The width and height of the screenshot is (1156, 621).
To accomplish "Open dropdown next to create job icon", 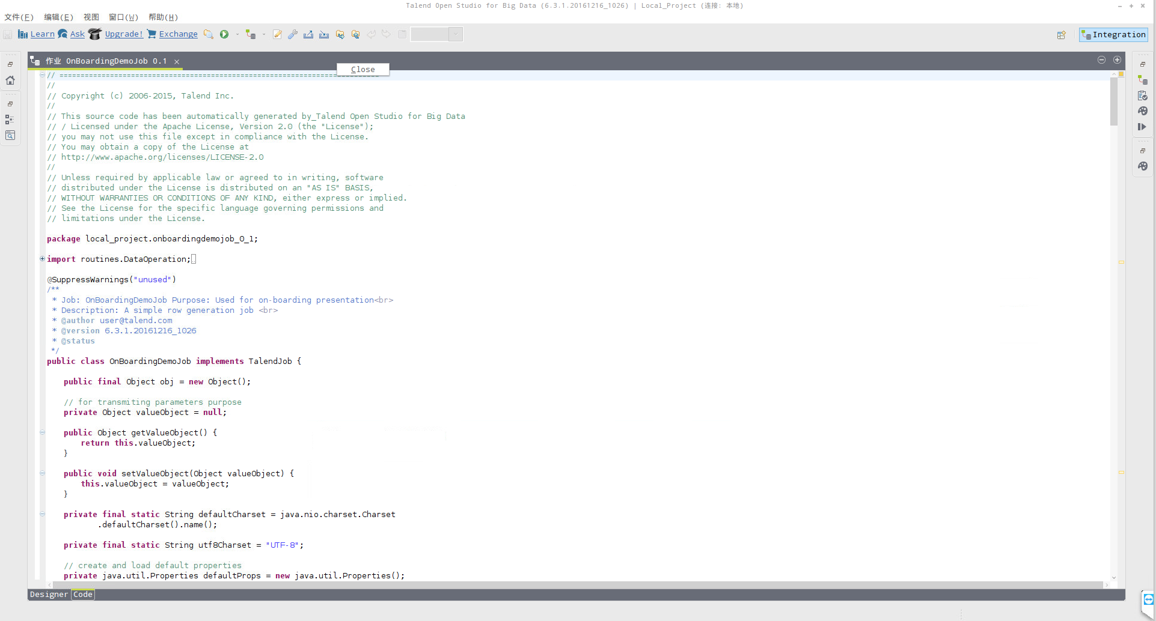I will tap(264, 34).
